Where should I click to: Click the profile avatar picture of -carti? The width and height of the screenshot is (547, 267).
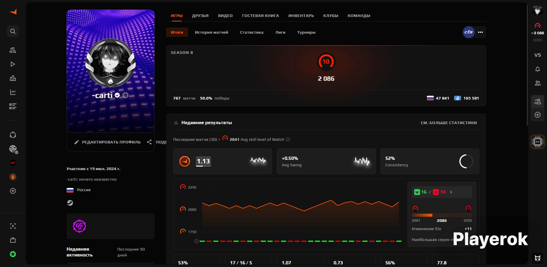click(x=110, y=63)
